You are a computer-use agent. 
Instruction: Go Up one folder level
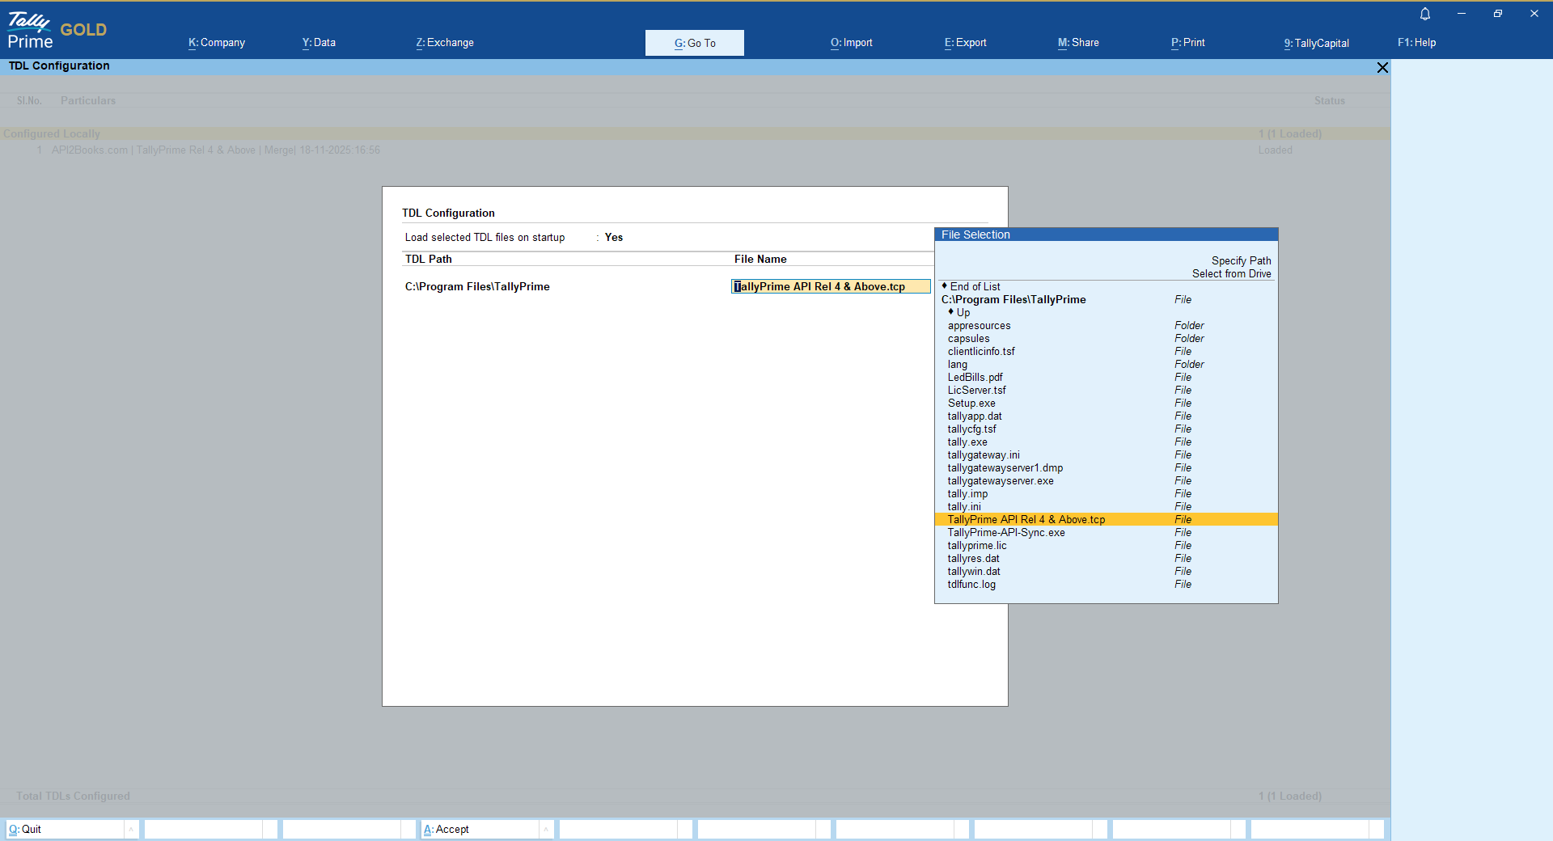pos(963,312)
